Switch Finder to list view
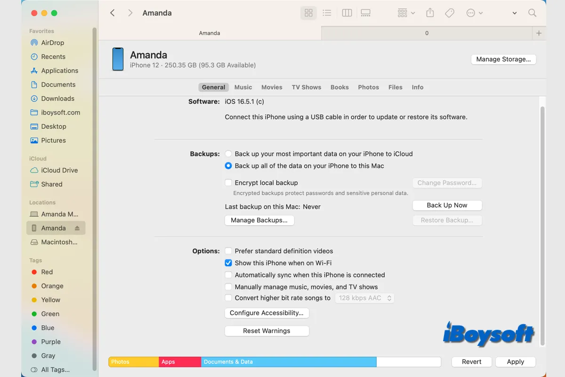Viewport: 565px width, 377px height. point(327,13)
